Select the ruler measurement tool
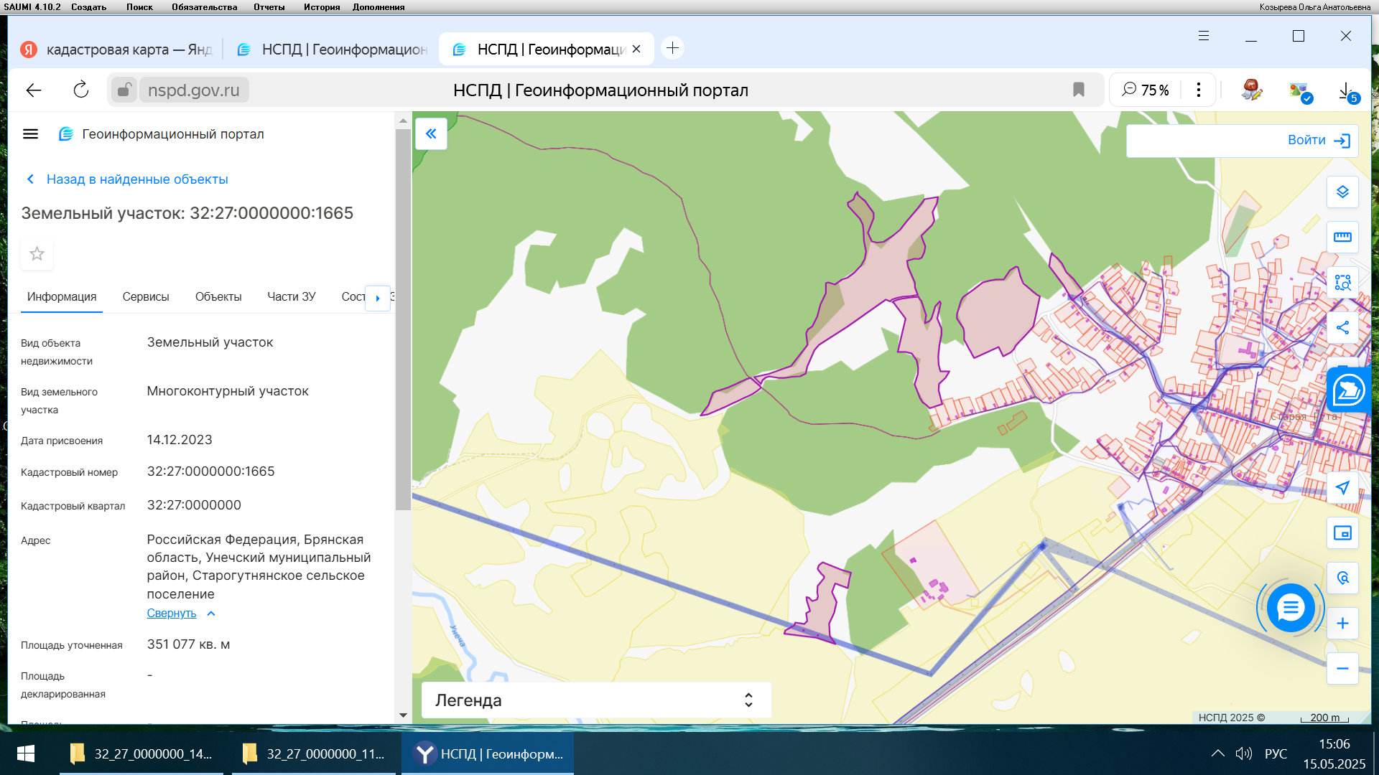1379x775 pixels. click(x=1342, y=237)
